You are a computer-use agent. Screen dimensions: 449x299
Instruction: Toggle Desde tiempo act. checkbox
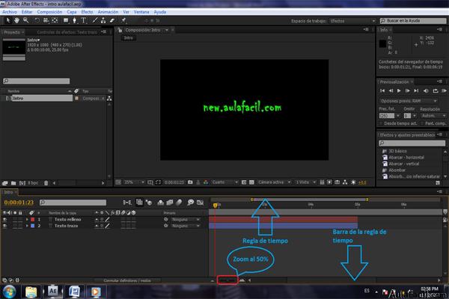[381, 123]
